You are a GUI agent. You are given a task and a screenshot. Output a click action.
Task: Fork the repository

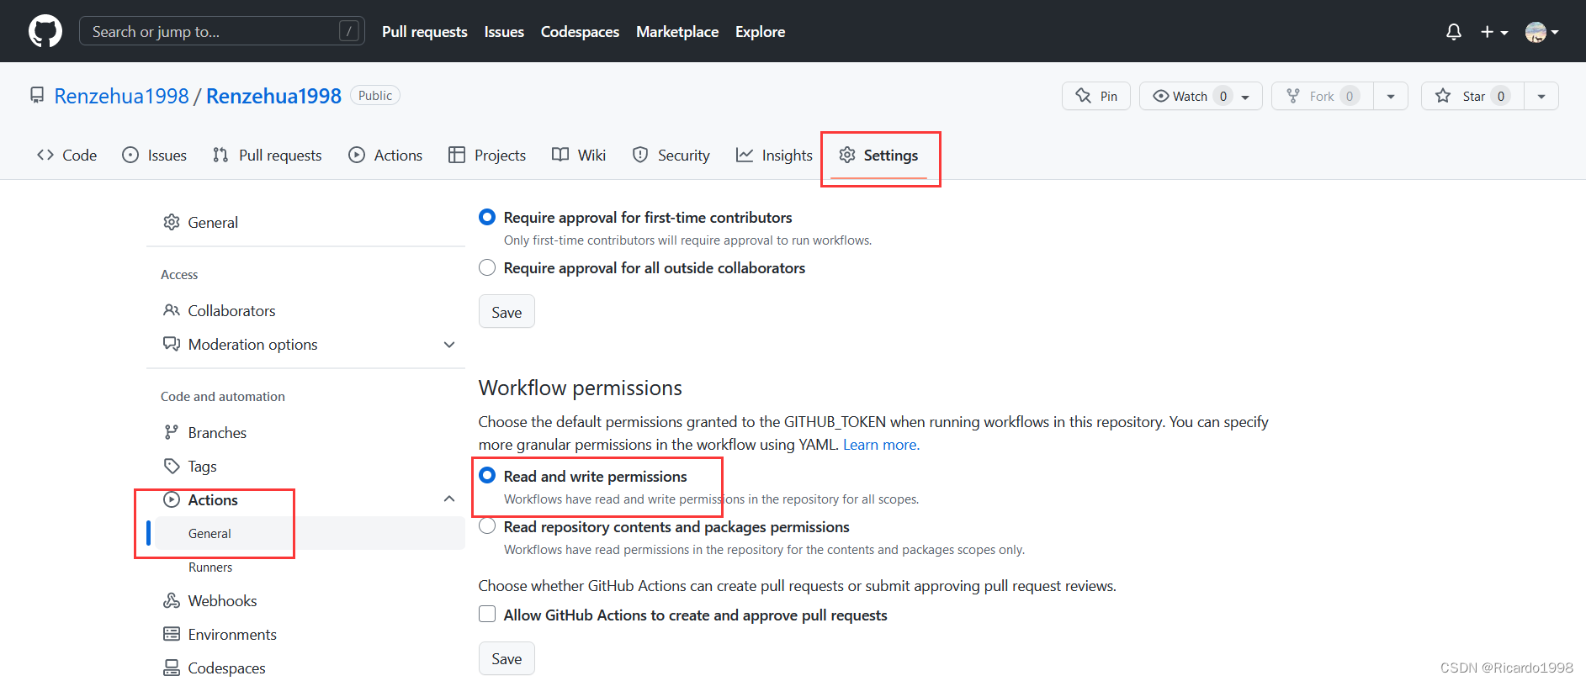(x=1323, y=96)
